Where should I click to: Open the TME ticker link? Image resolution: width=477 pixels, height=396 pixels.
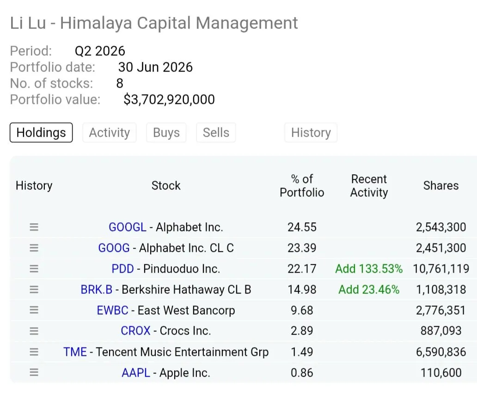pos(75,352)
